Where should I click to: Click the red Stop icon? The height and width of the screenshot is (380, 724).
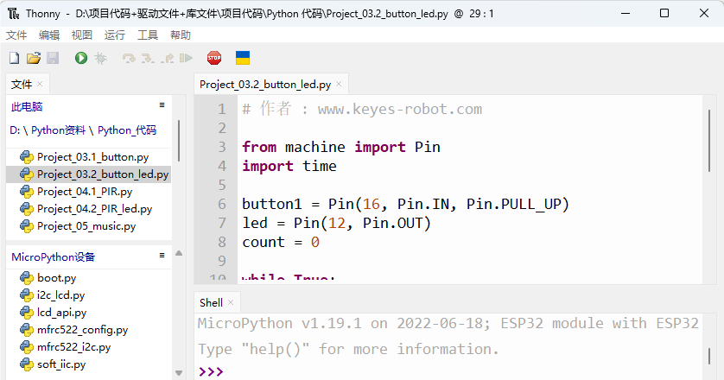click(x=214, y=58)
